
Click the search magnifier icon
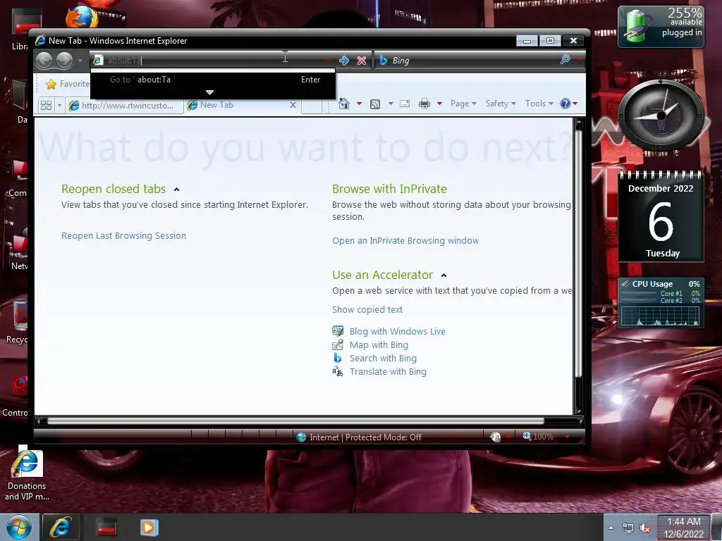565,59
